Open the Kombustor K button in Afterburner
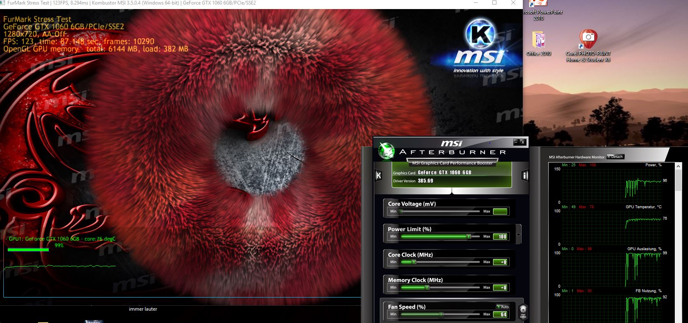 [x=379, y=176]
